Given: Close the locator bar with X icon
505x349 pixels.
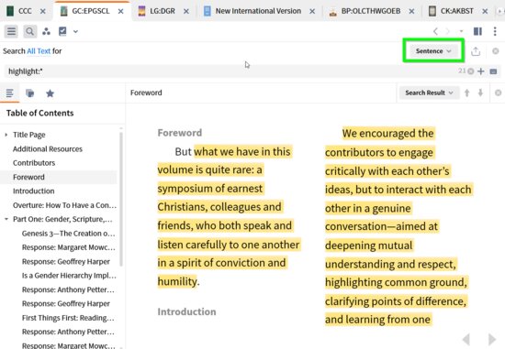Looking at the screenshot, I should [x=498, y=93].
